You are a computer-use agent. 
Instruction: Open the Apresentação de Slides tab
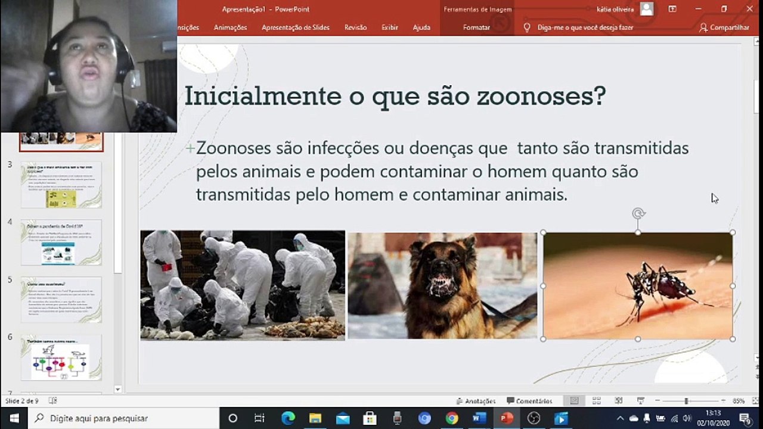click(295, 27)
